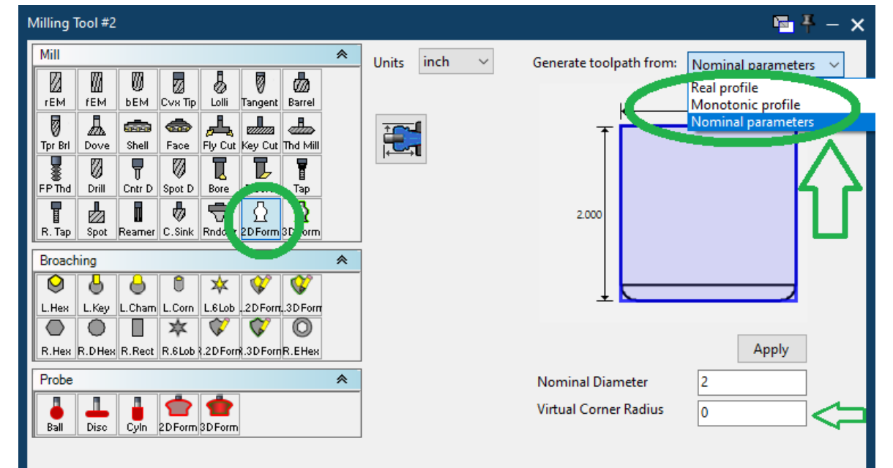Open Generate toolpath from dropdown
Image resolution: width=893 pixels, height=468 pixels.
click(766, 64)
